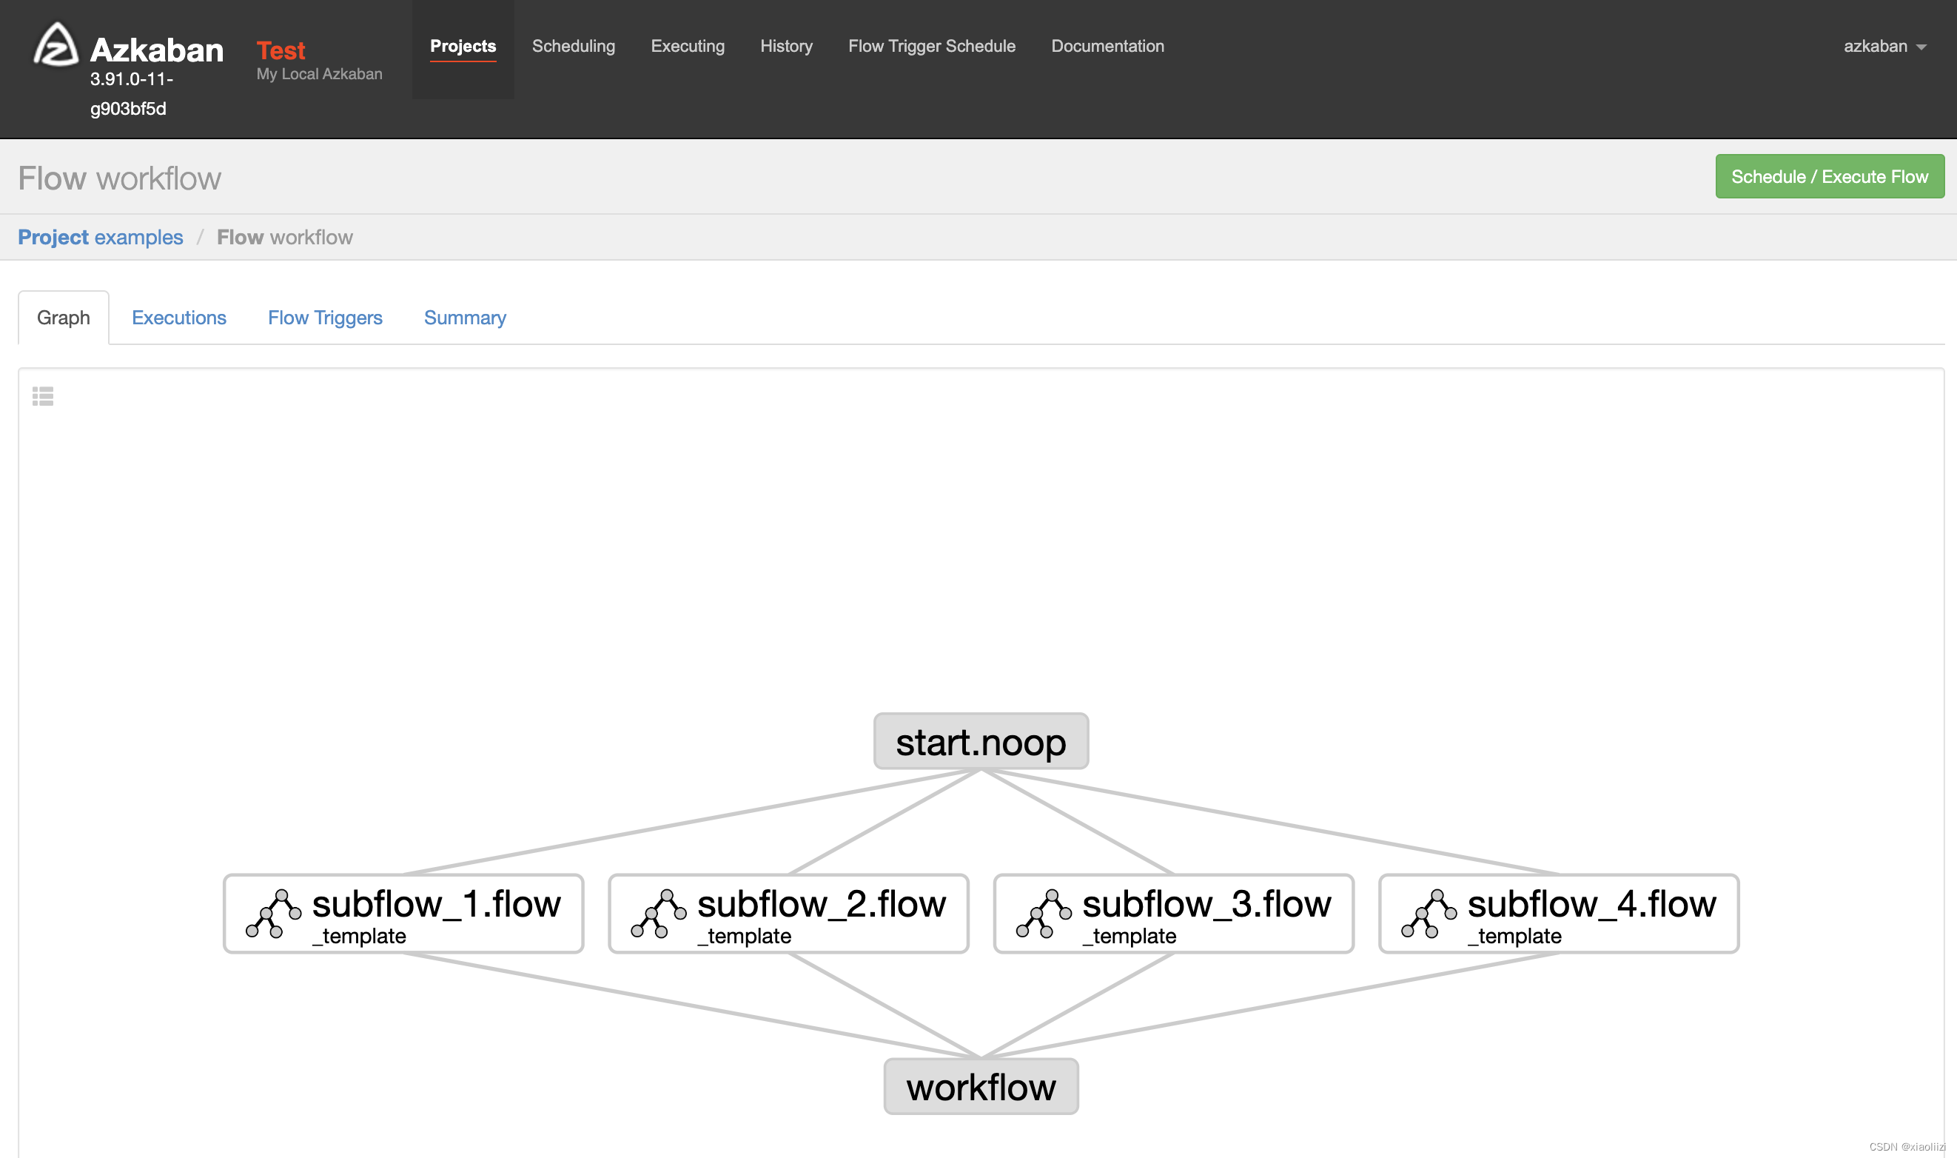The image size is (1957, 1158).
Task: Click the workflow node icon
Action: 977,1088
